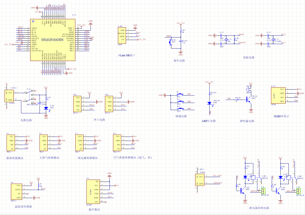Select the STM32F103C8T6 microcontroller chip body
The width and height of the screenshot is (305, 215).
(x=53, y=40)
